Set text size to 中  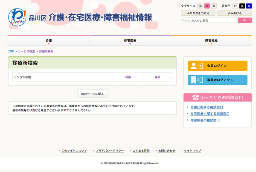pyautogui.click(x=207, y=6)
